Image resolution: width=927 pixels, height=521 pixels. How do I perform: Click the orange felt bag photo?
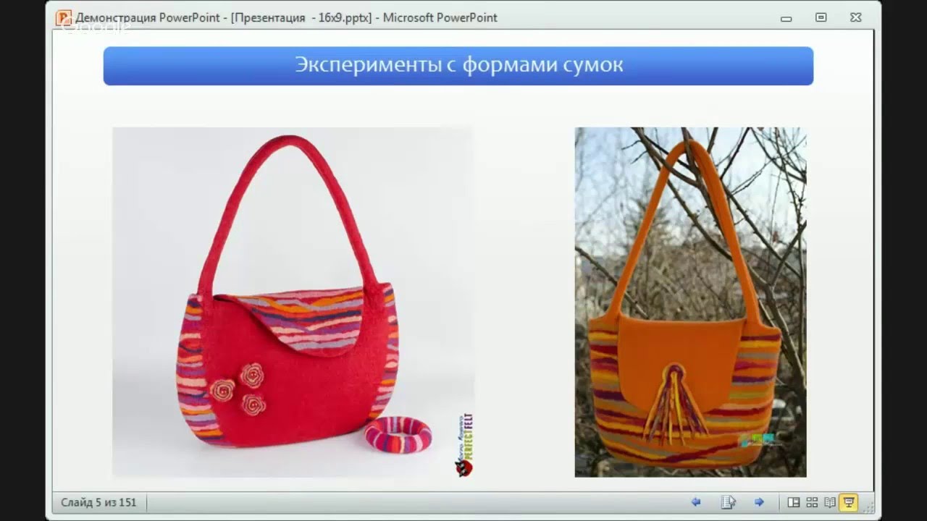coord(689,302)
